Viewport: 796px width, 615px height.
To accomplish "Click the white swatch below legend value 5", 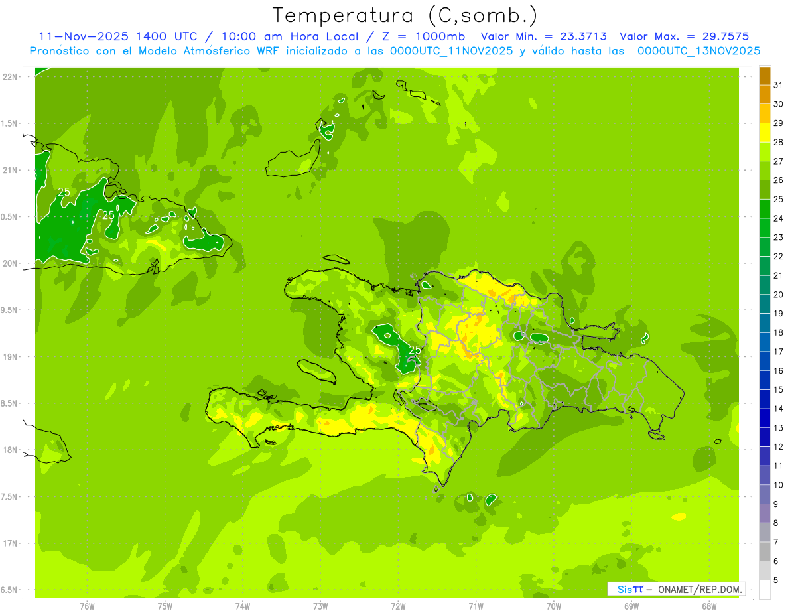I will (x=765, y=590).
